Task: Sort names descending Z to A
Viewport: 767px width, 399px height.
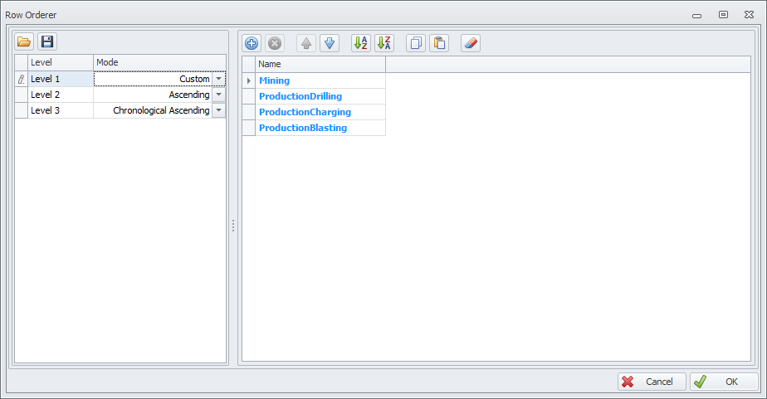Action: 383,43
